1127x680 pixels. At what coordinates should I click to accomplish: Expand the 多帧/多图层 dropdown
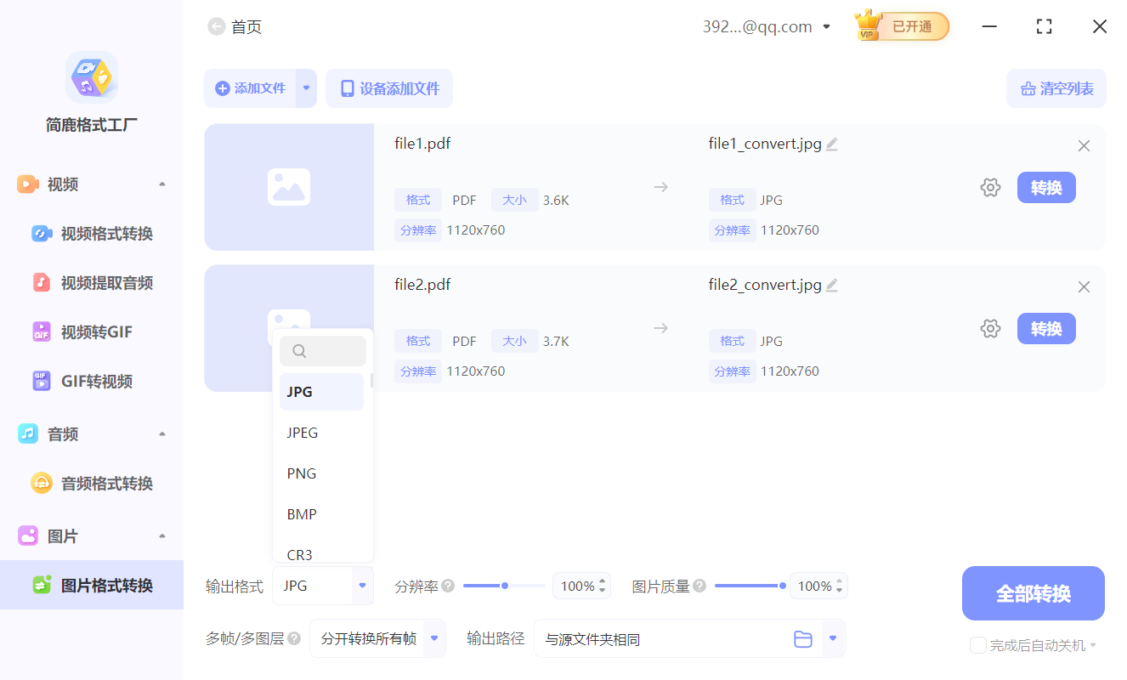[433, 637]
